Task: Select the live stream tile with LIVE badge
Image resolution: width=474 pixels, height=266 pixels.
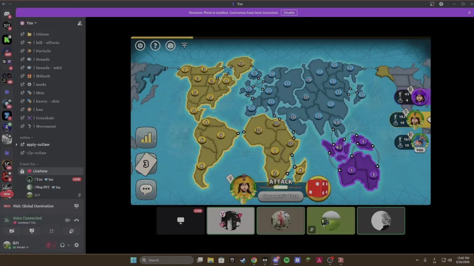Action: tap(181, 221)
